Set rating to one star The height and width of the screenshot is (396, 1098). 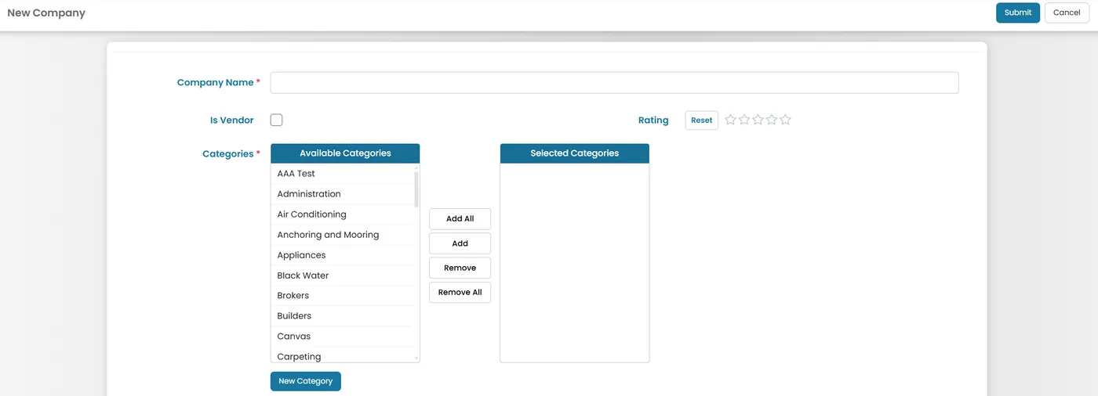click(x=730, y=120)
